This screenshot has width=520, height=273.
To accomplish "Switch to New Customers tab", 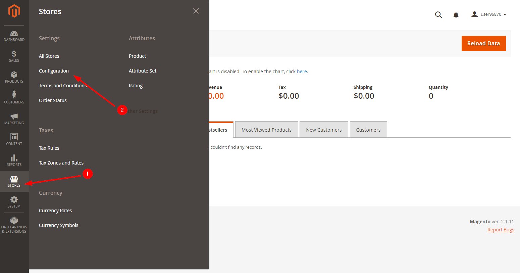I will [x=324, y=130].
